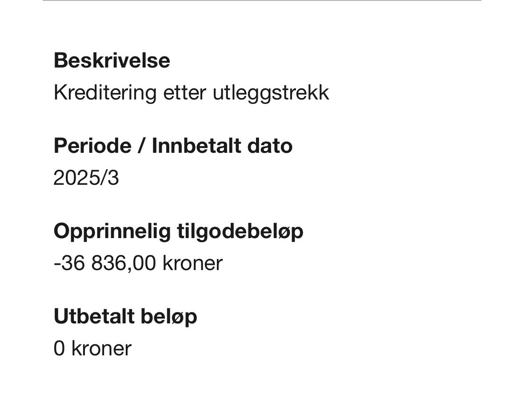Click the "Beskrivelse" heading
Viewport: 524px width, 414px height.
pos(112,60)
